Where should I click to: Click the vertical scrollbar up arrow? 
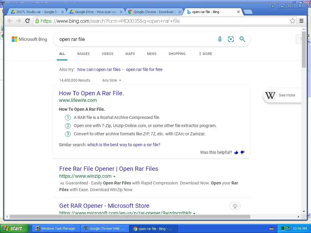(x=304, y=29)
